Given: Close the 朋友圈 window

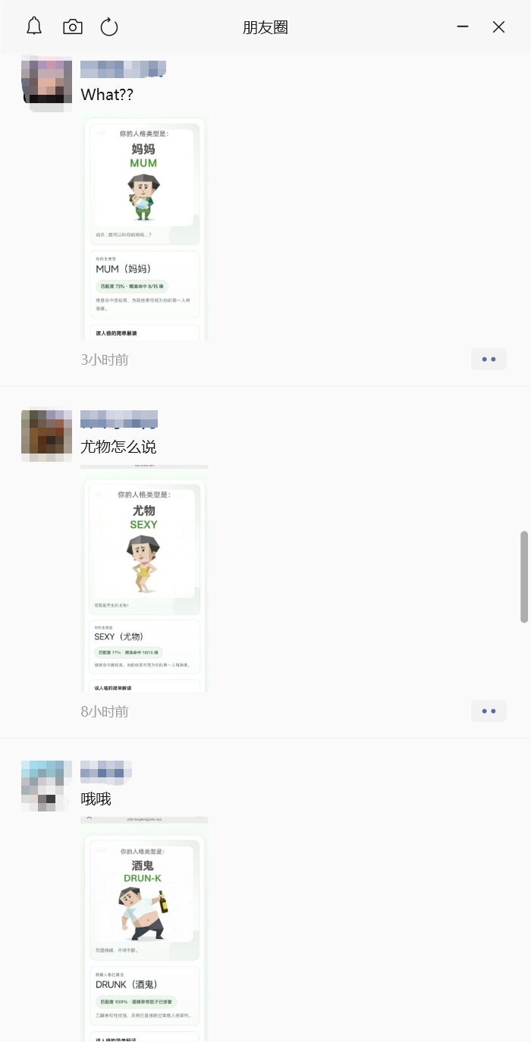Looking at the screenshot, I should pyautogui.click(x=498, y=27).
